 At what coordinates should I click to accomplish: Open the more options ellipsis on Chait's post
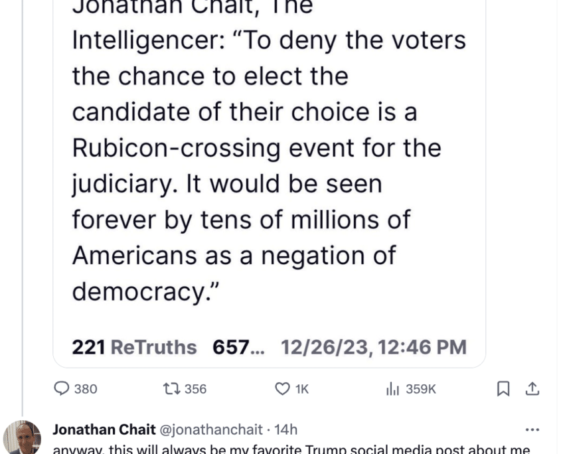point(532,429)
